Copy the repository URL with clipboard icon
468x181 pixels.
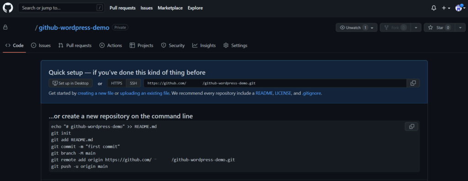pos(413,83)
